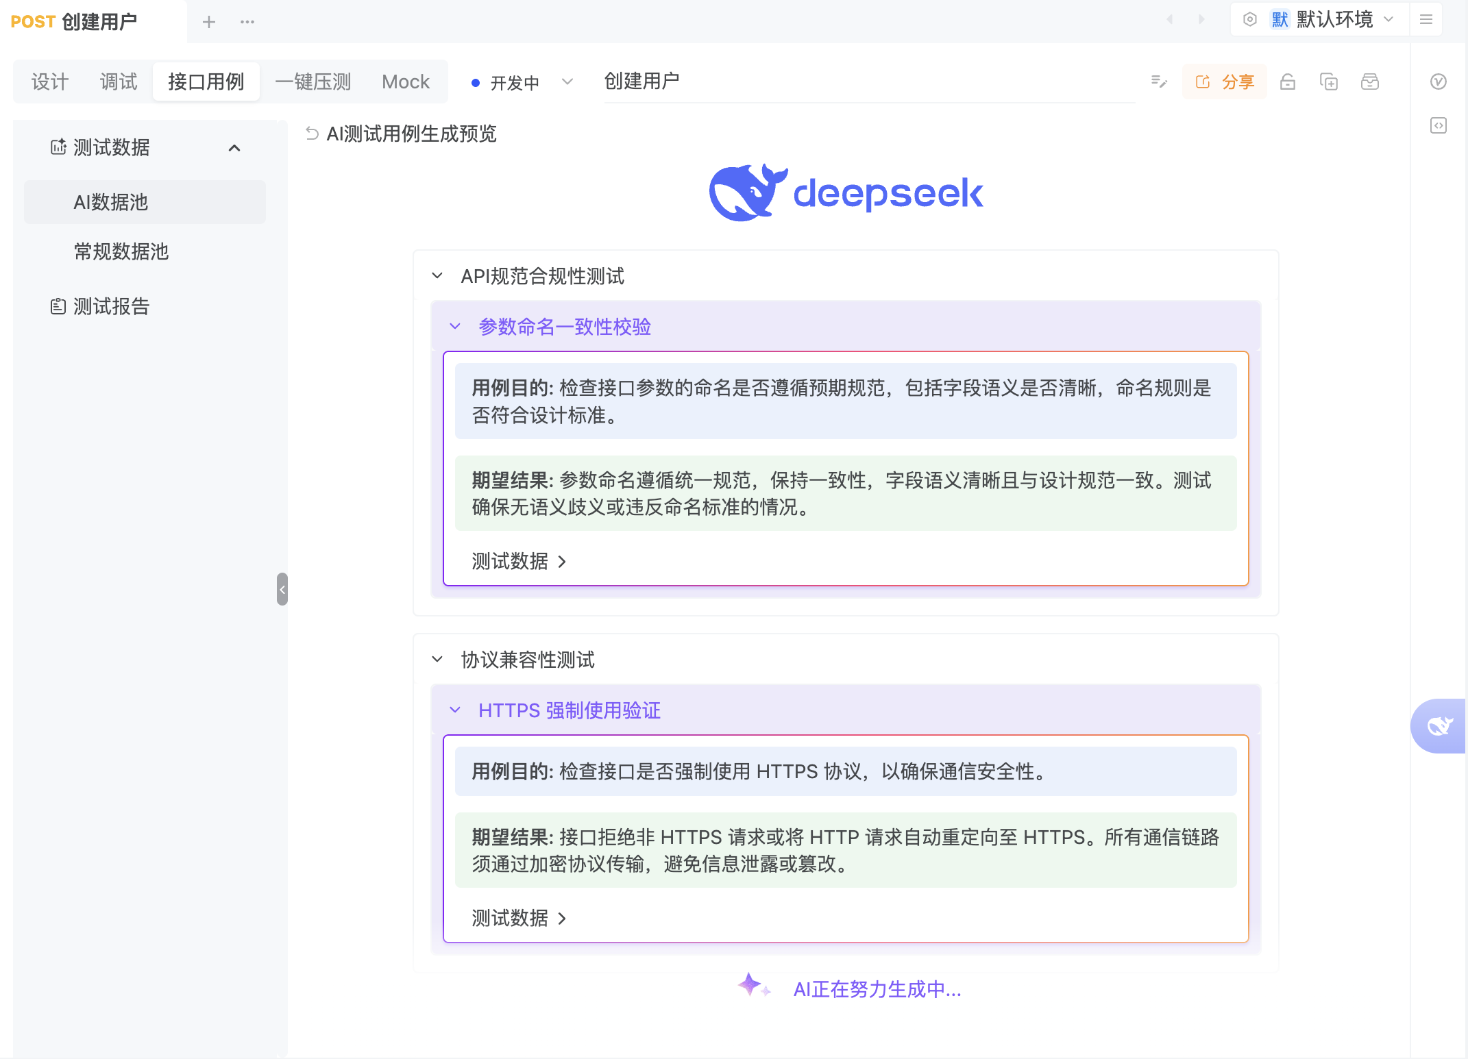
Task: Select 常规数据池 in the sidebar
Action: (145, 251)
